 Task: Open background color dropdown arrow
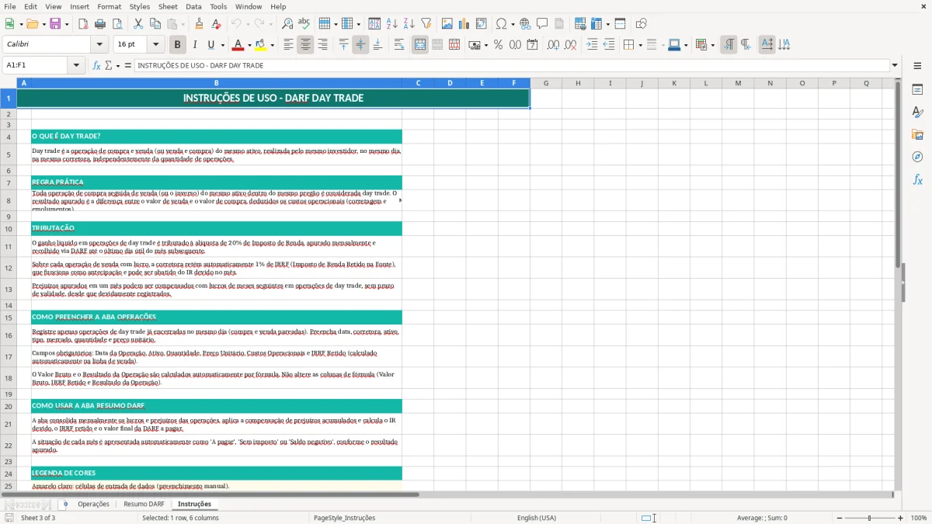272,45
